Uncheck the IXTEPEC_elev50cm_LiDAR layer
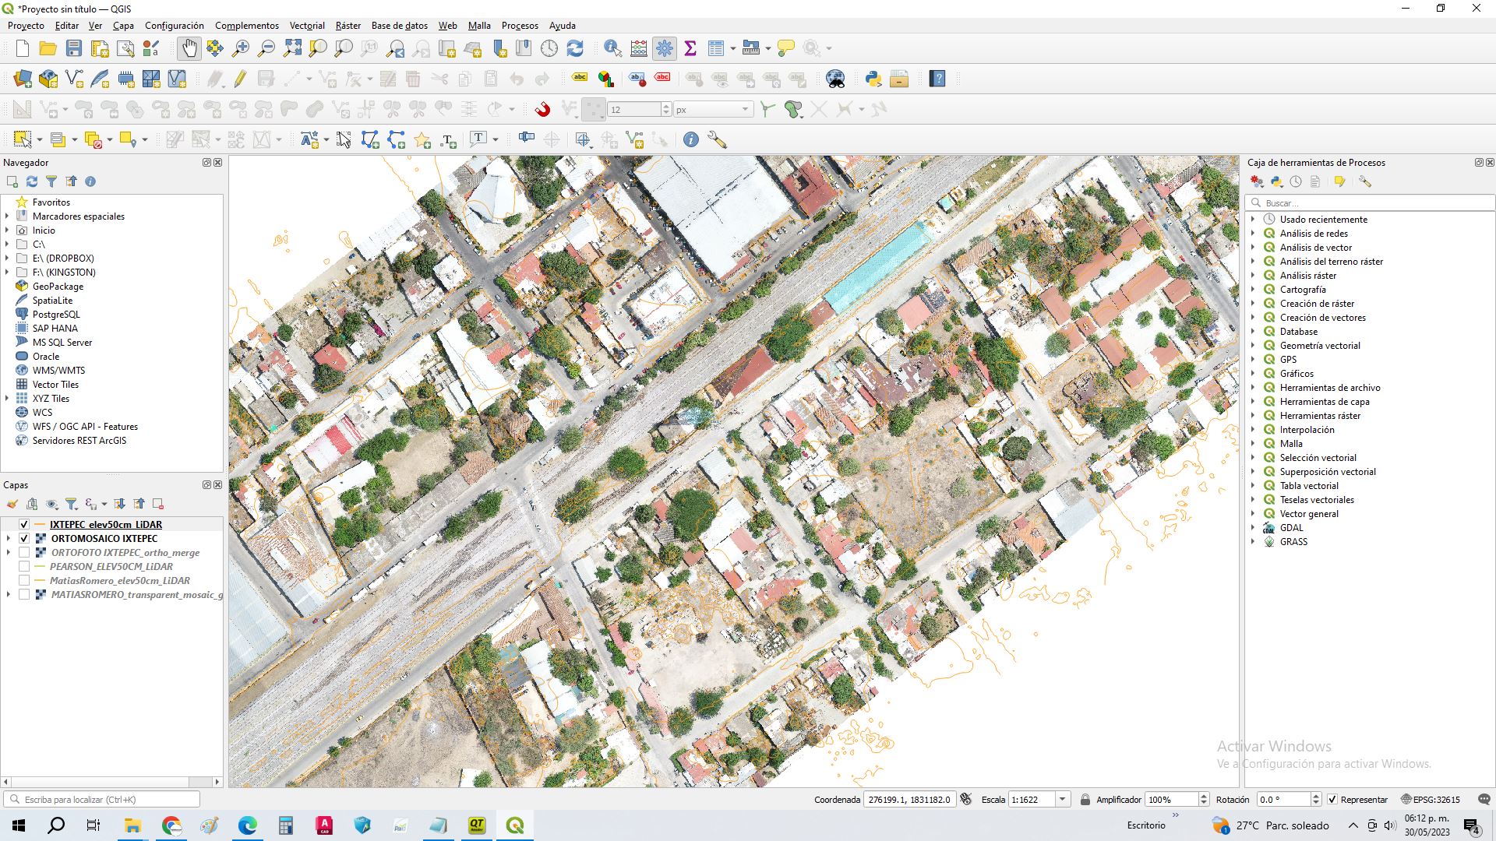 click(x=24, y=525)
